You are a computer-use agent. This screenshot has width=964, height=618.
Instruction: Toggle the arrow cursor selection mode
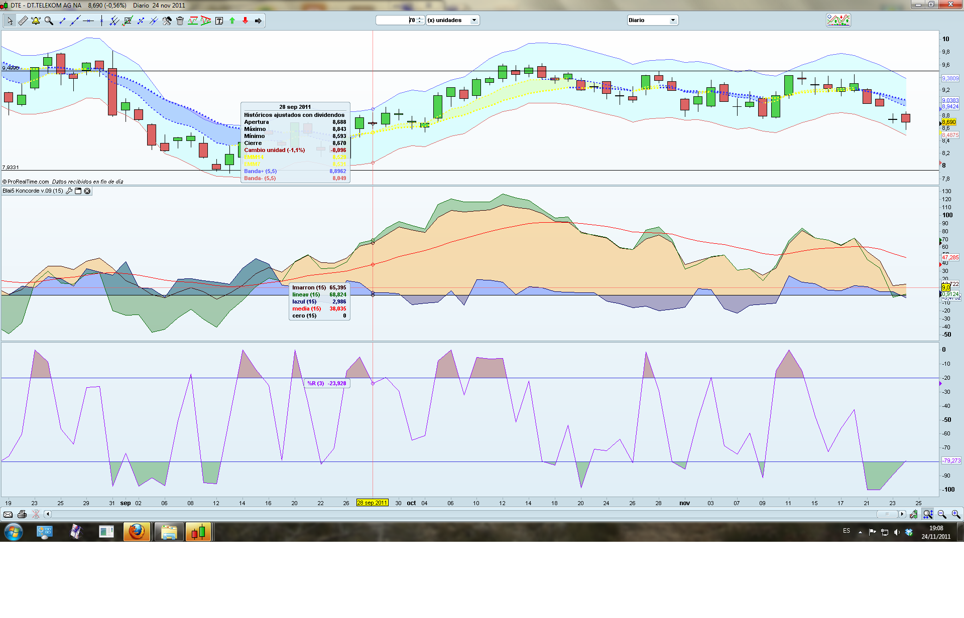10,21
